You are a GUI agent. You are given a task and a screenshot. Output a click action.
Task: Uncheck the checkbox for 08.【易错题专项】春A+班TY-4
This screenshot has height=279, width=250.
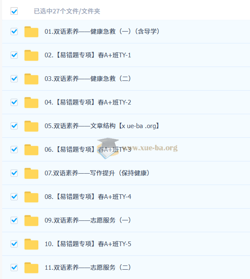(14, 197)
